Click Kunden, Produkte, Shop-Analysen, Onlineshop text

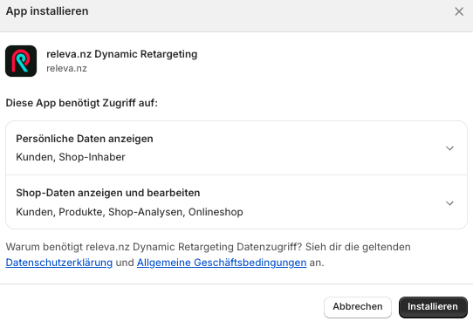coord(129,212)
